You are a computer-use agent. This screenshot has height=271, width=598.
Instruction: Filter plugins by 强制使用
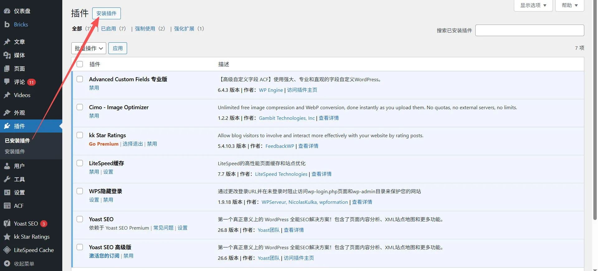145,29
